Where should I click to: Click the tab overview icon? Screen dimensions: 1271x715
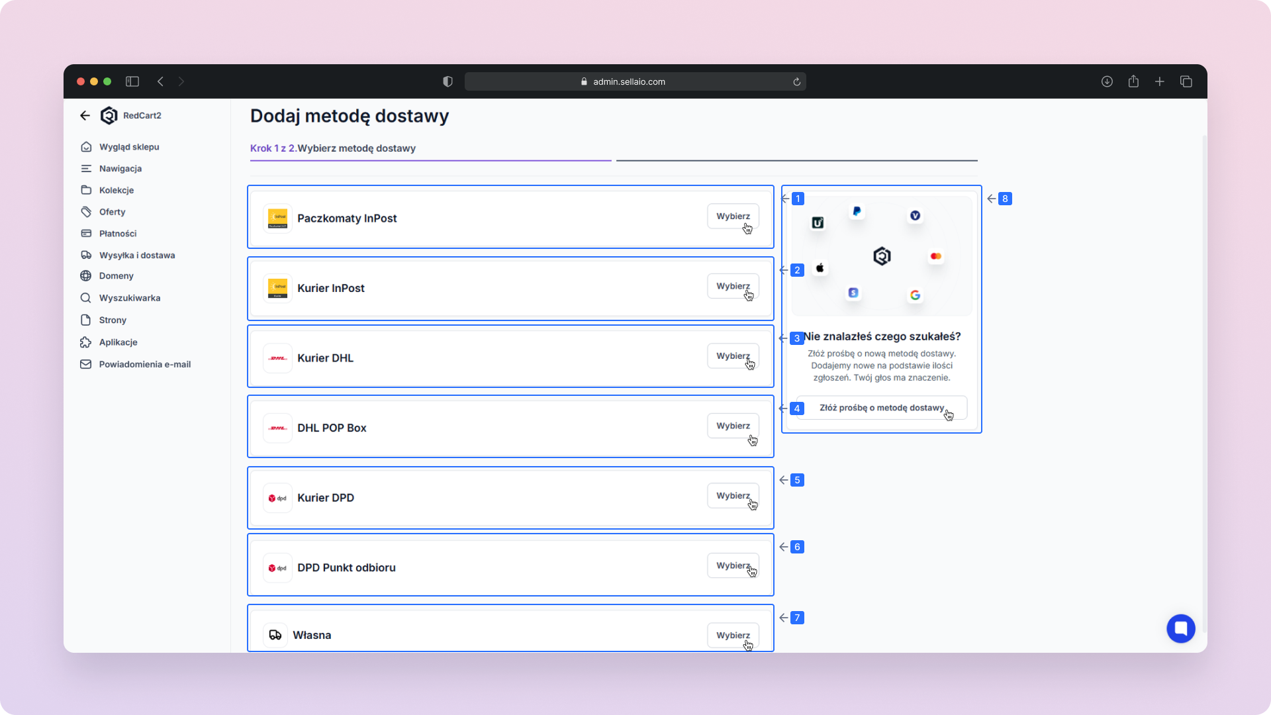[1186, 81]
